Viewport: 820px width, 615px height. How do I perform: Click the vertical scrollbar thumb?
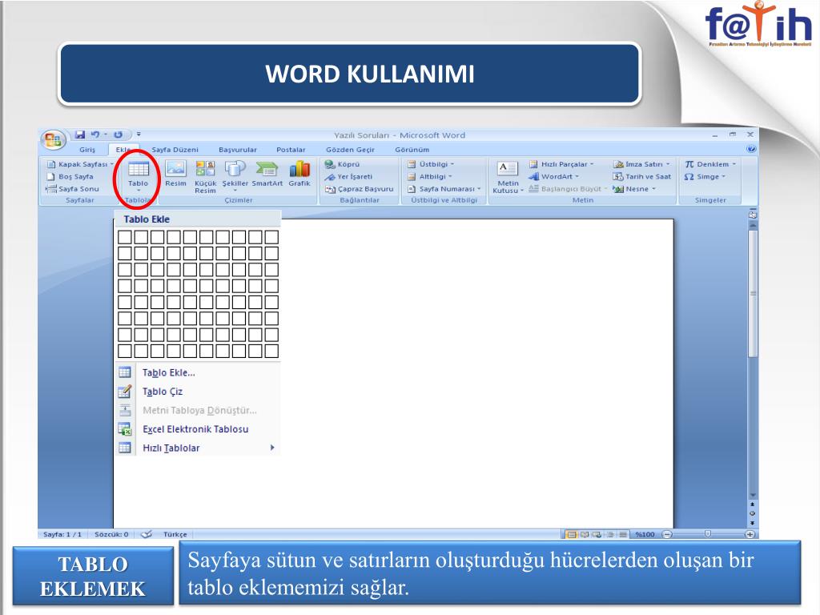tap(753, 294)
